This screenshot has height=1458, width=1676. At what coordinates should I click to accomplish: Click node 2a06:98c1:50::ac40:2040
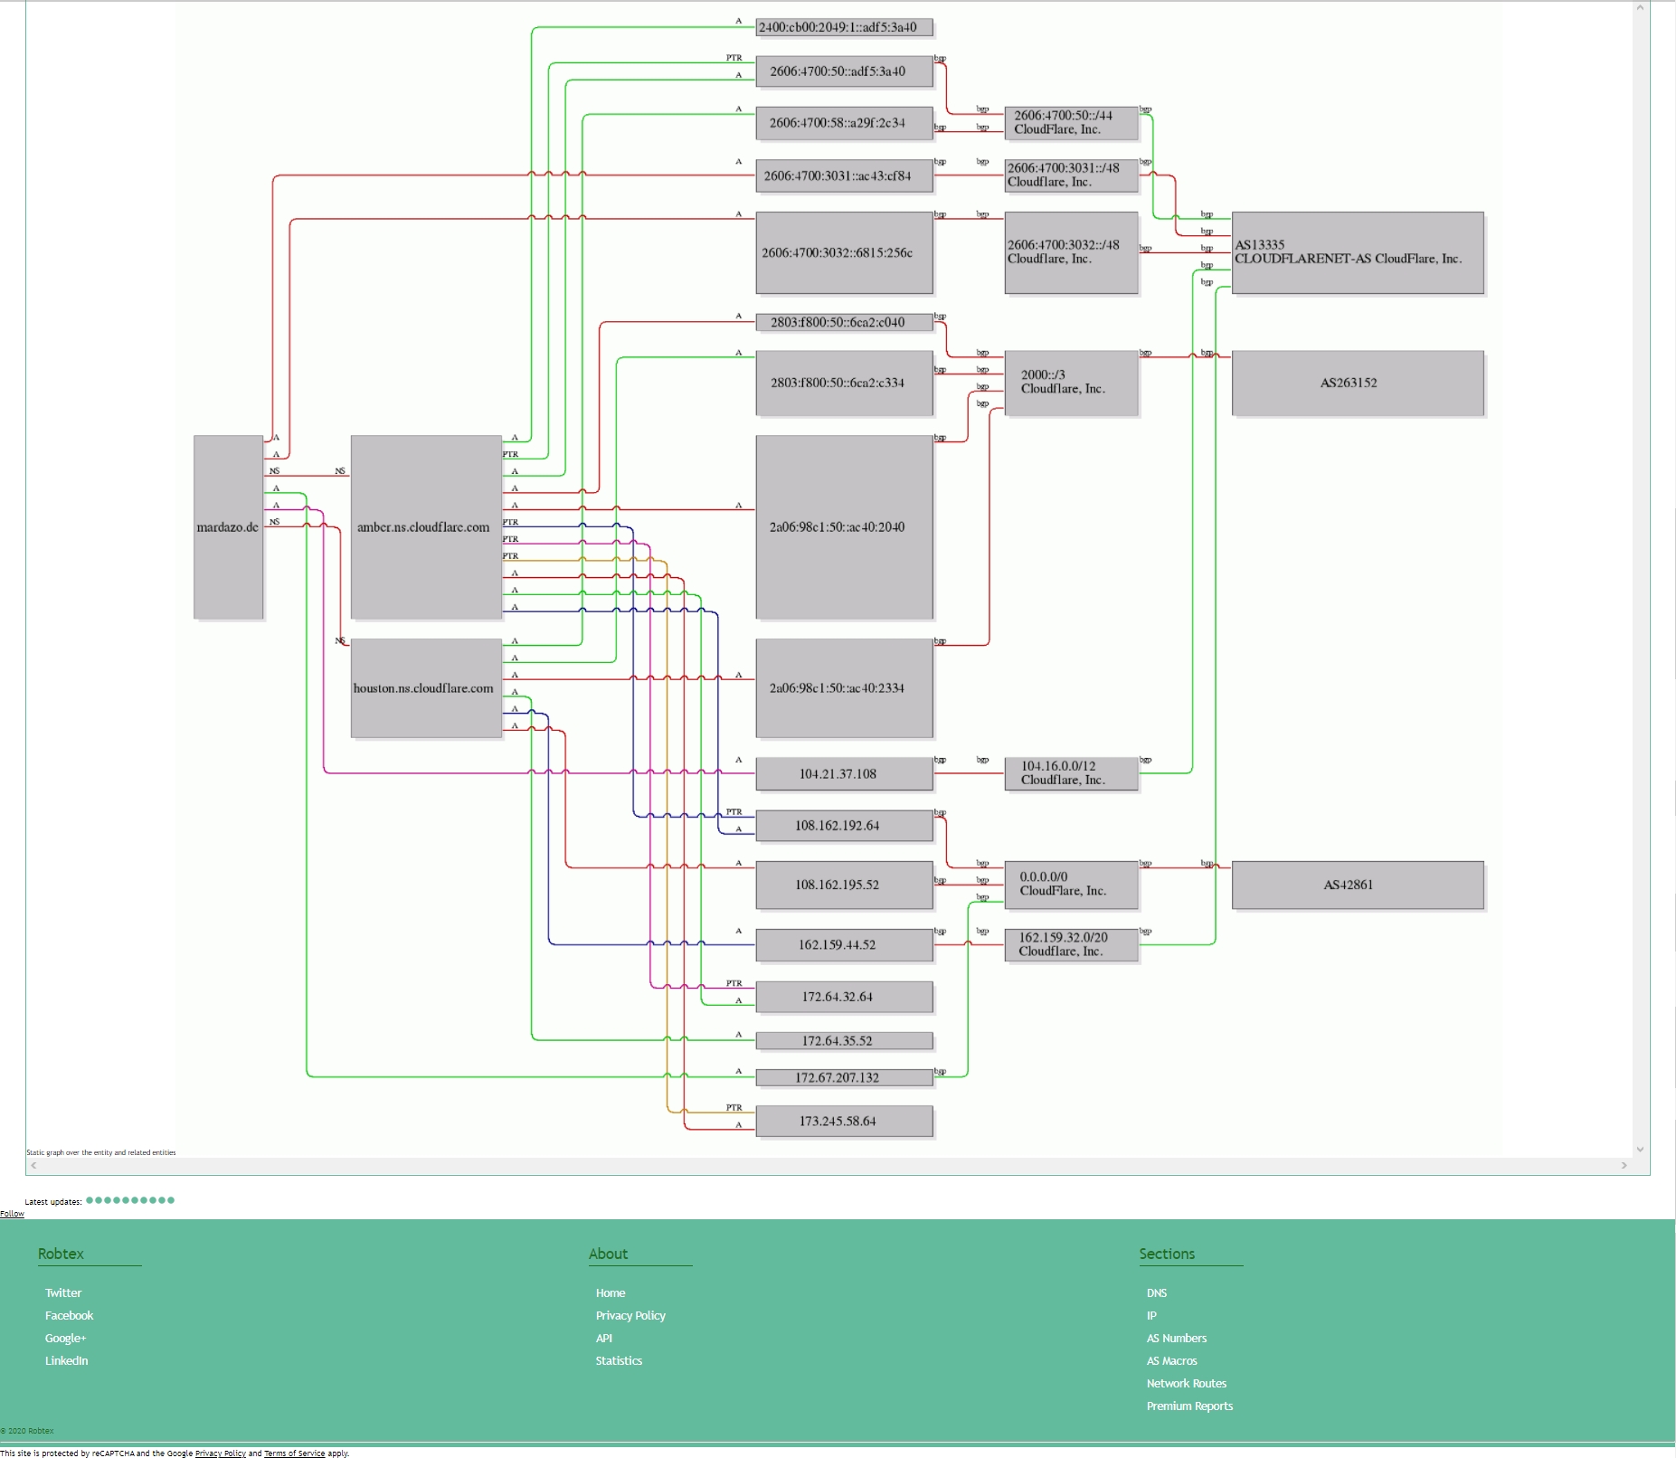point(844,526)
